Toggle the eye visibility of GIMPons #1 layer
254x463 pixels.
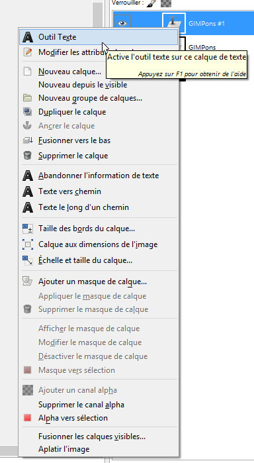(x=122, y=23)
